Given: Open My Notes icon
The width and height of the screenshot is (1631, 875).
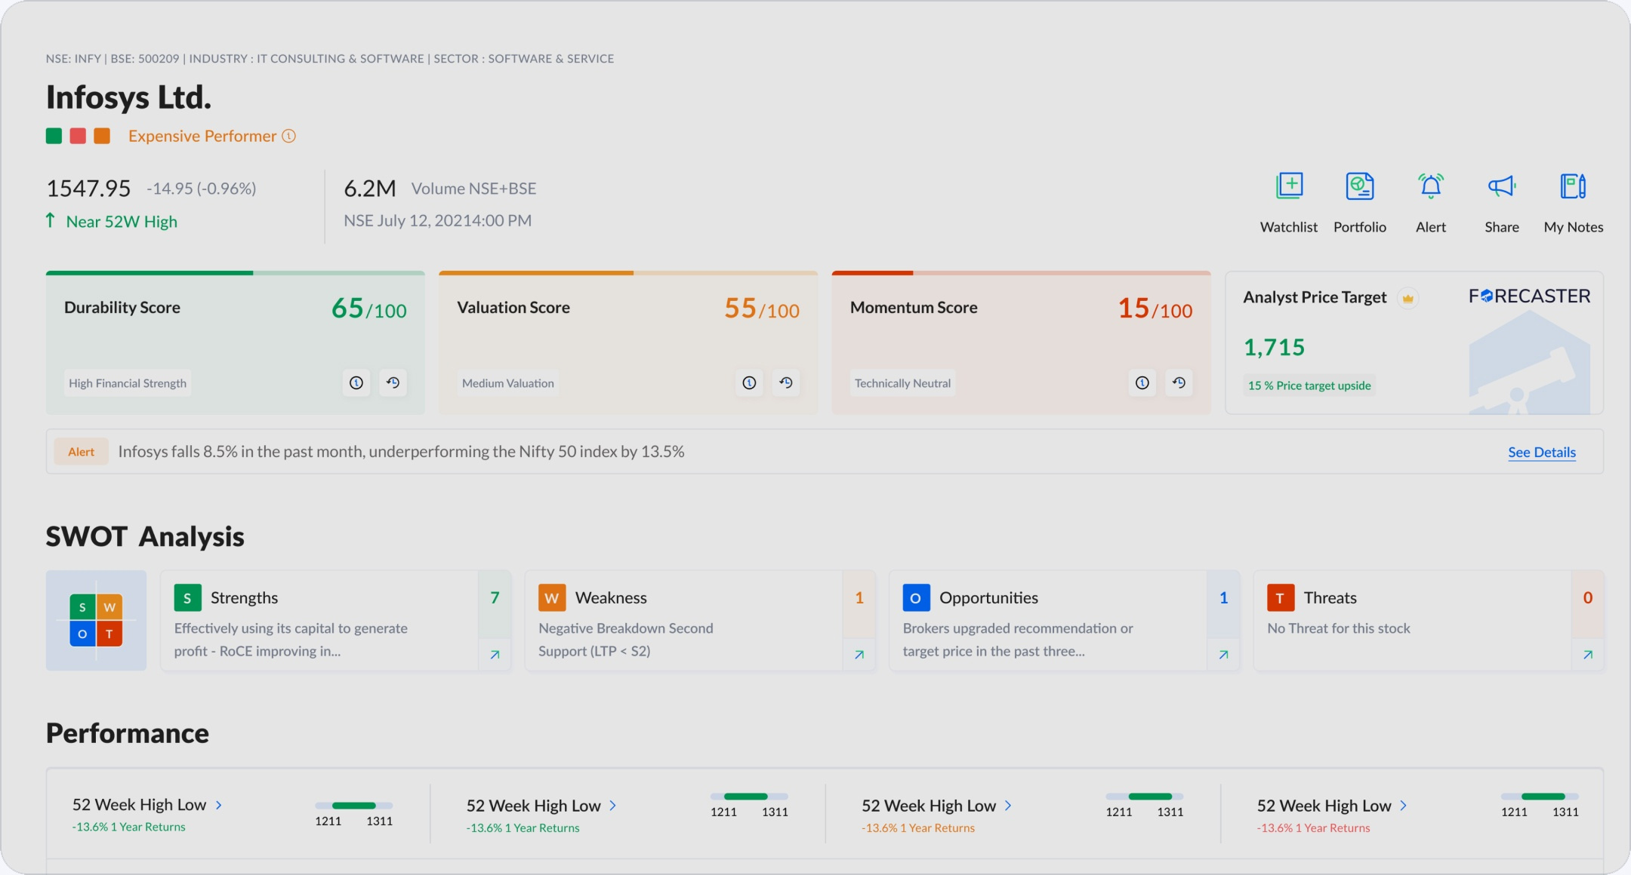Looking at the screenshot, I should (1573, 186).
